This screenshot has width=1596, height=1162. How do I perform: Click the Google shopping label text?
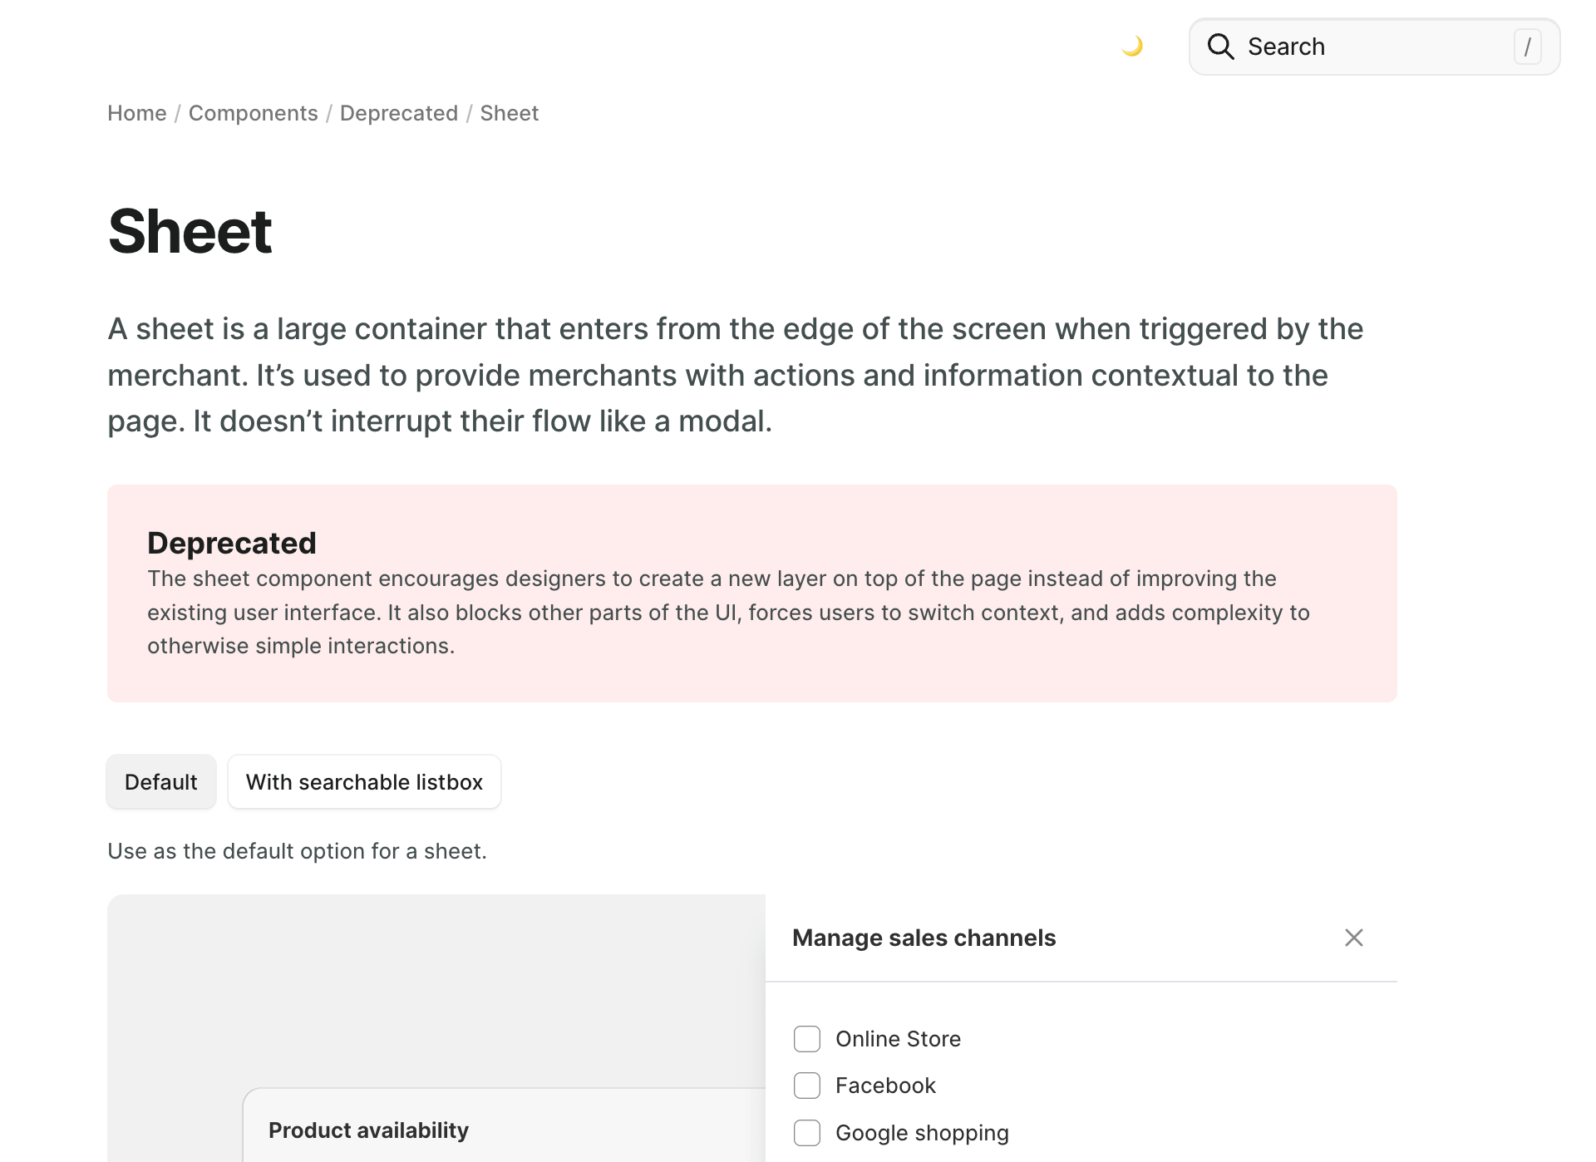(x=923, y=1133)
